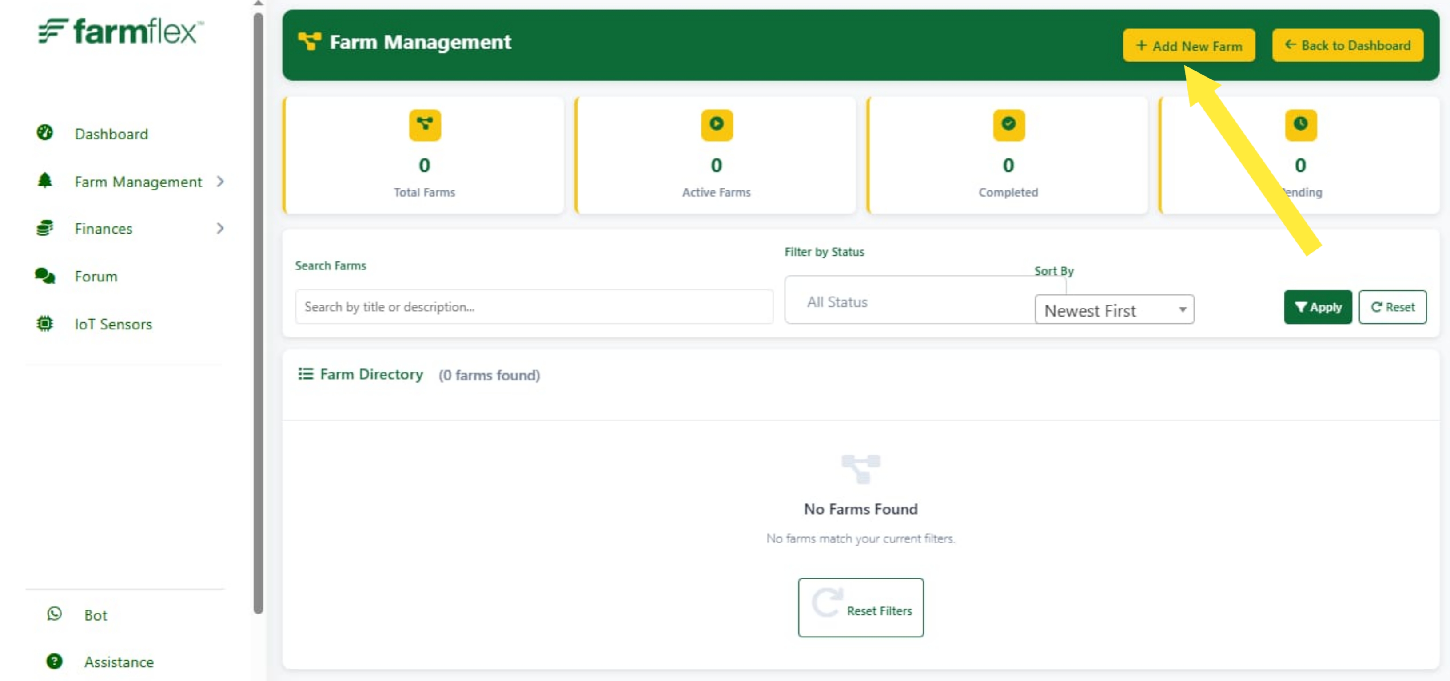The width and height of the screenshot is (1450, 681).
Task: Click the Reset Filters button
Action: (860, 607)
